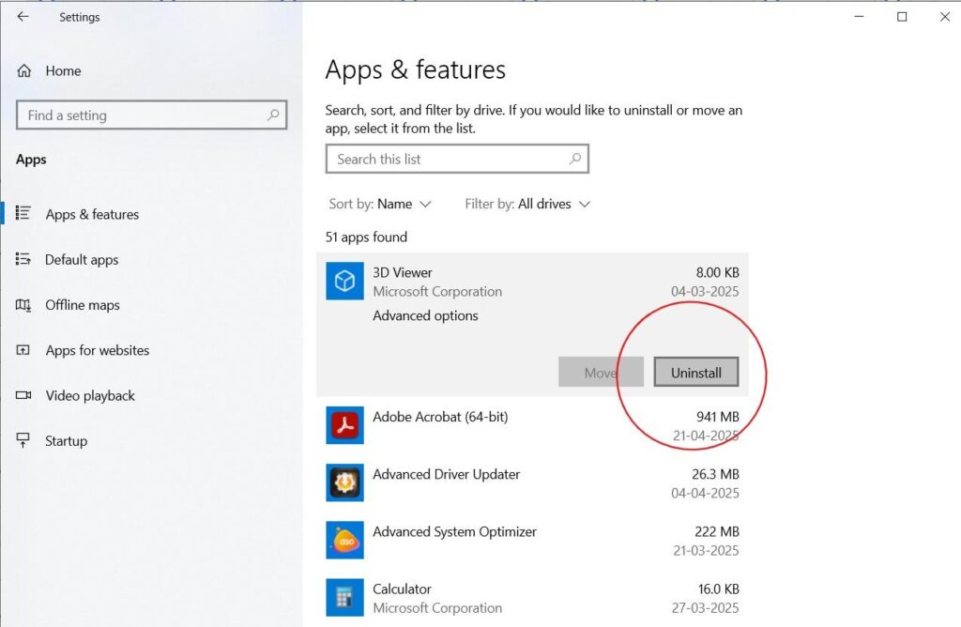Click the Advanced System Optimizer icon

[344, 540]
